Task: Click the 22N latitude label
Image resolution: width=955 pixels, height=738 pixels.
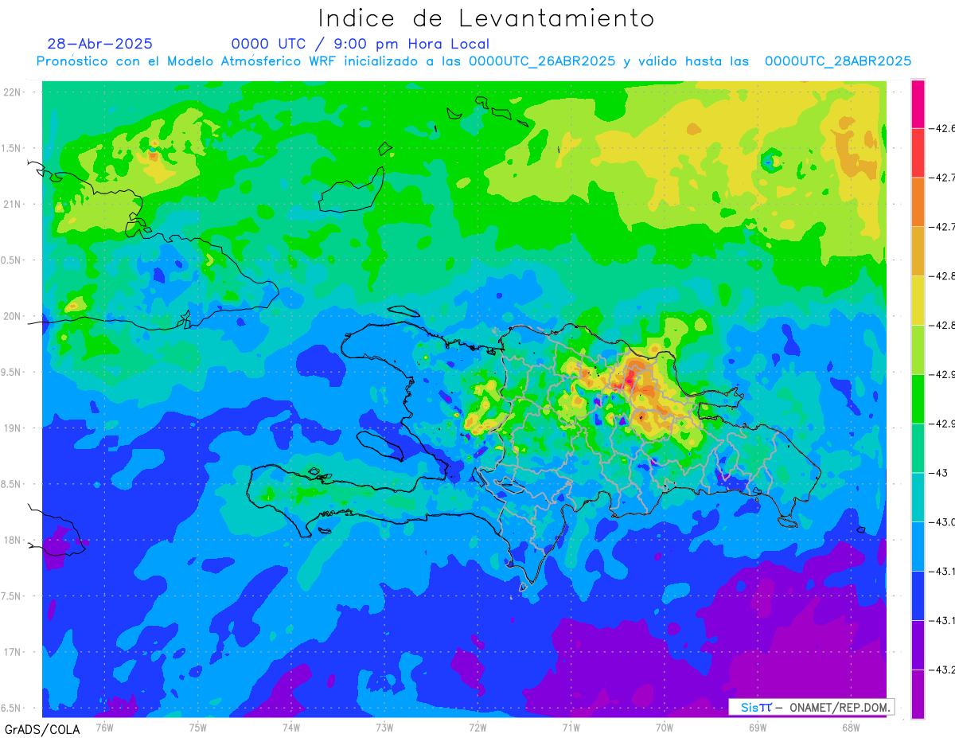Action: 13,92
